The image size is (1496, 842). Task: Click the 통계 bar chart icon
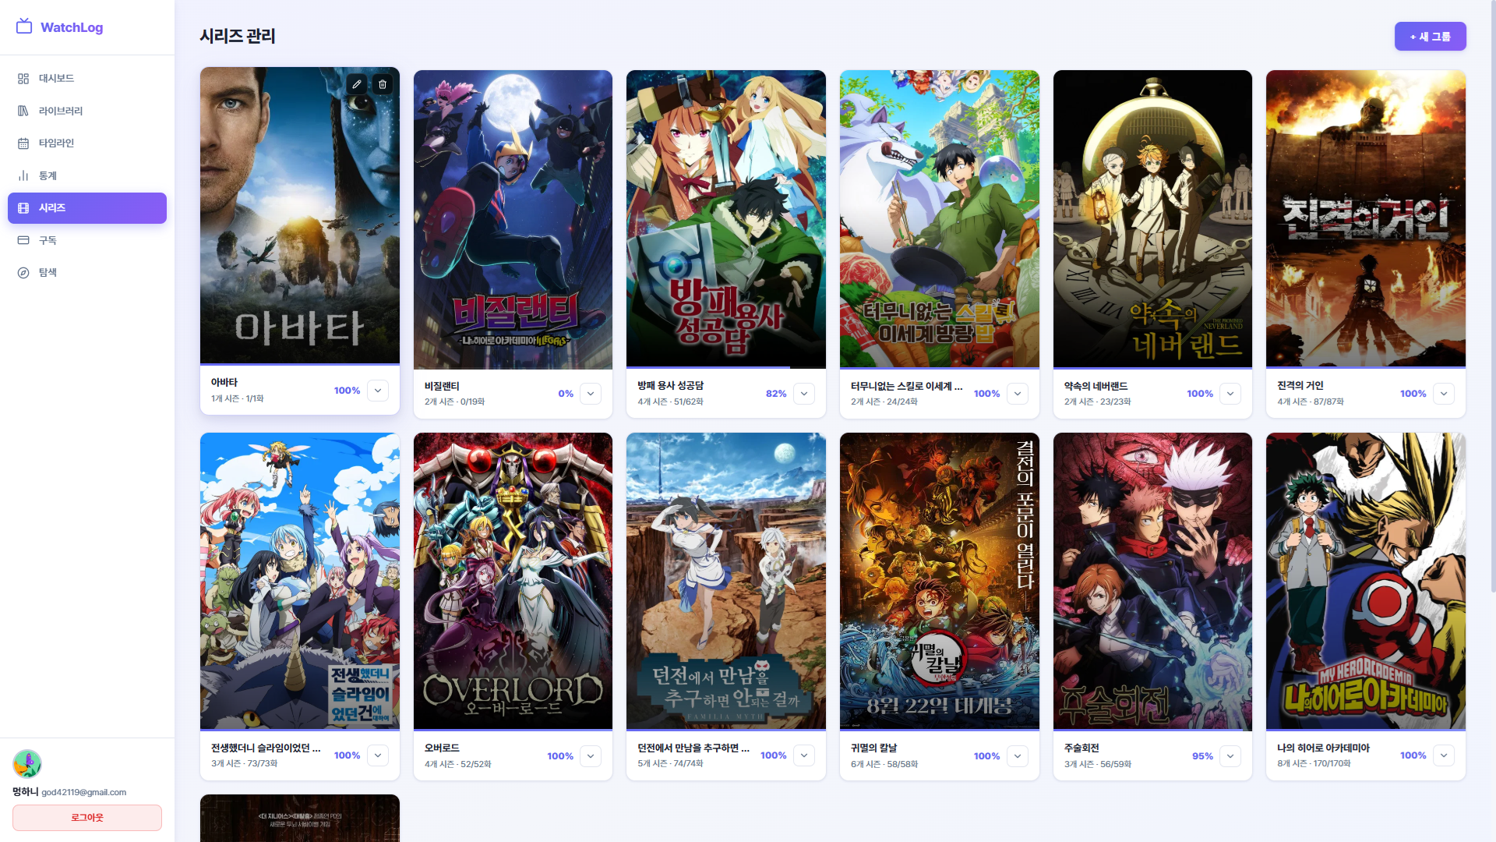23,176
